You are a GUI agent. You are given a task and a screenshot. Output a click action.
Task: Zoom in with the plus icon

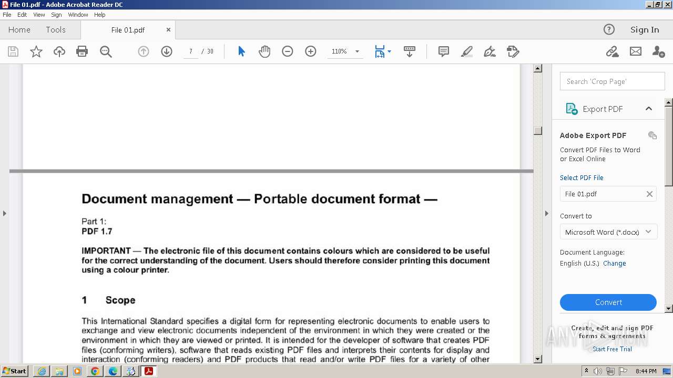(x=311, y=51)
